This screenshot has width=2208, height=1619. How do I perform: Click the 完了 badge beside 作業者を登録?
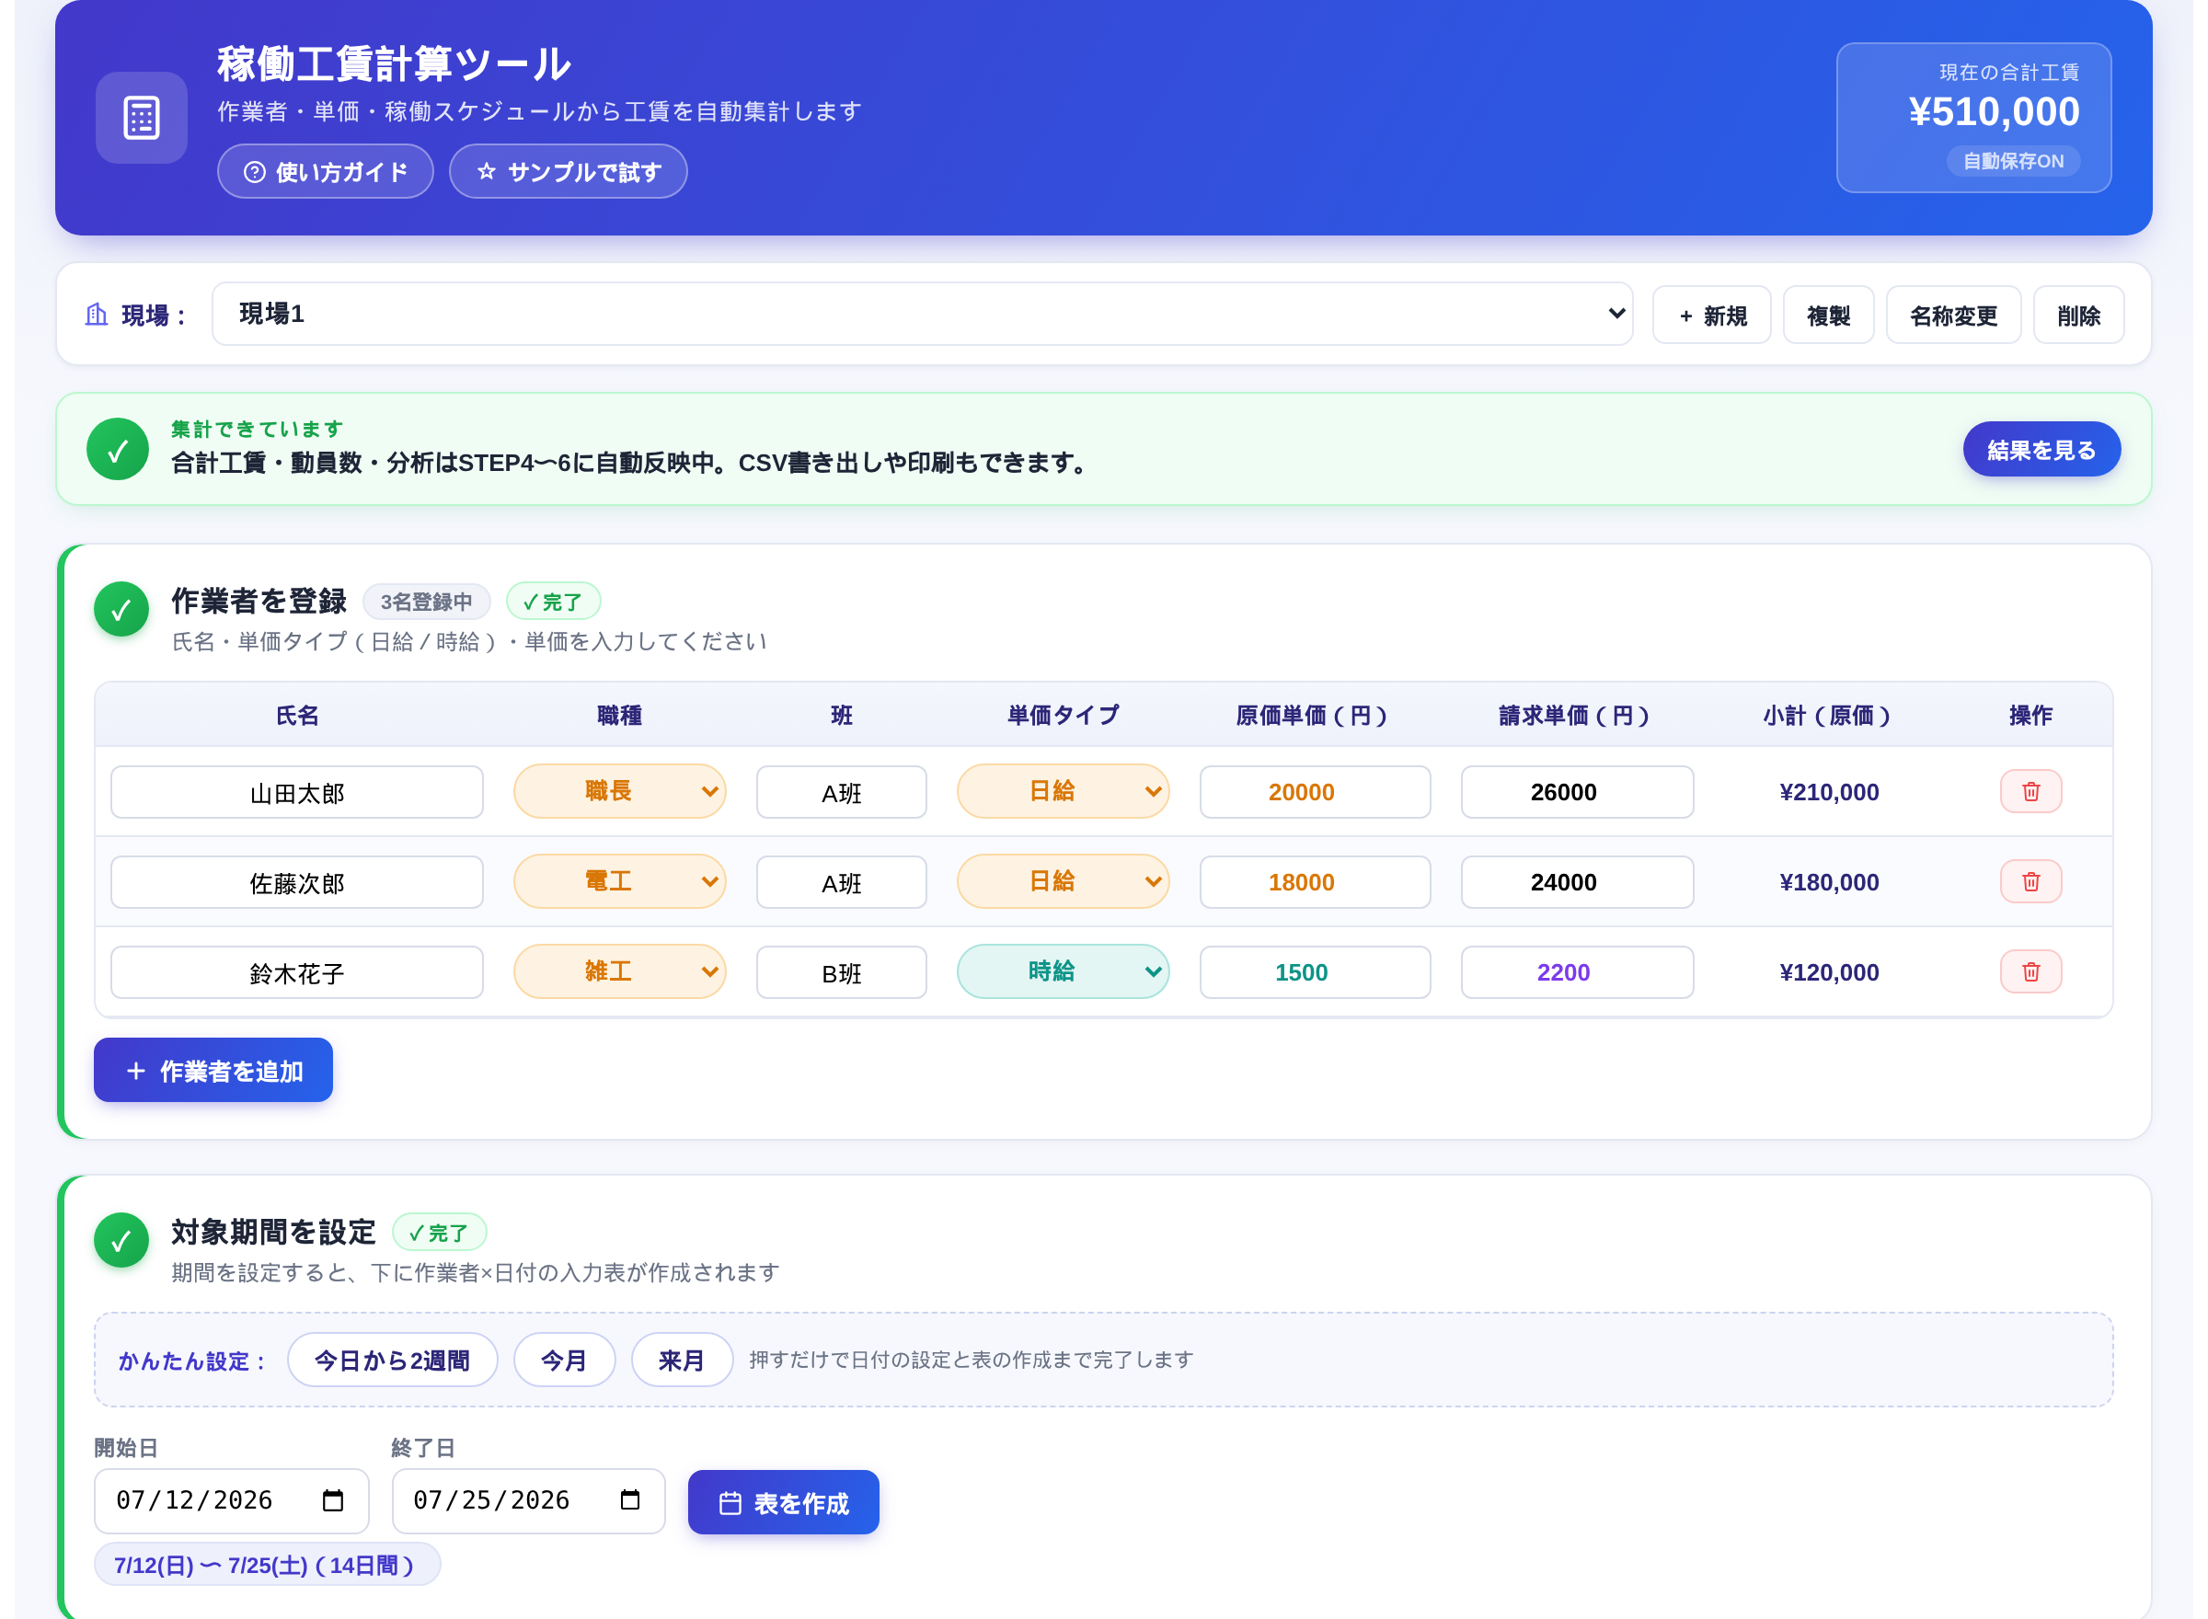[x=553, y=602]
